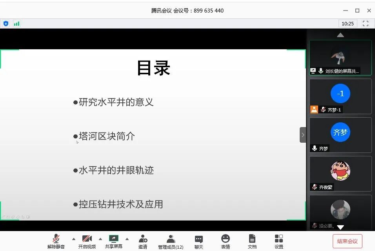Viewport: 375px width, 251px height.
Task: Turn on the video camera
Action: (x=87, y=241)
